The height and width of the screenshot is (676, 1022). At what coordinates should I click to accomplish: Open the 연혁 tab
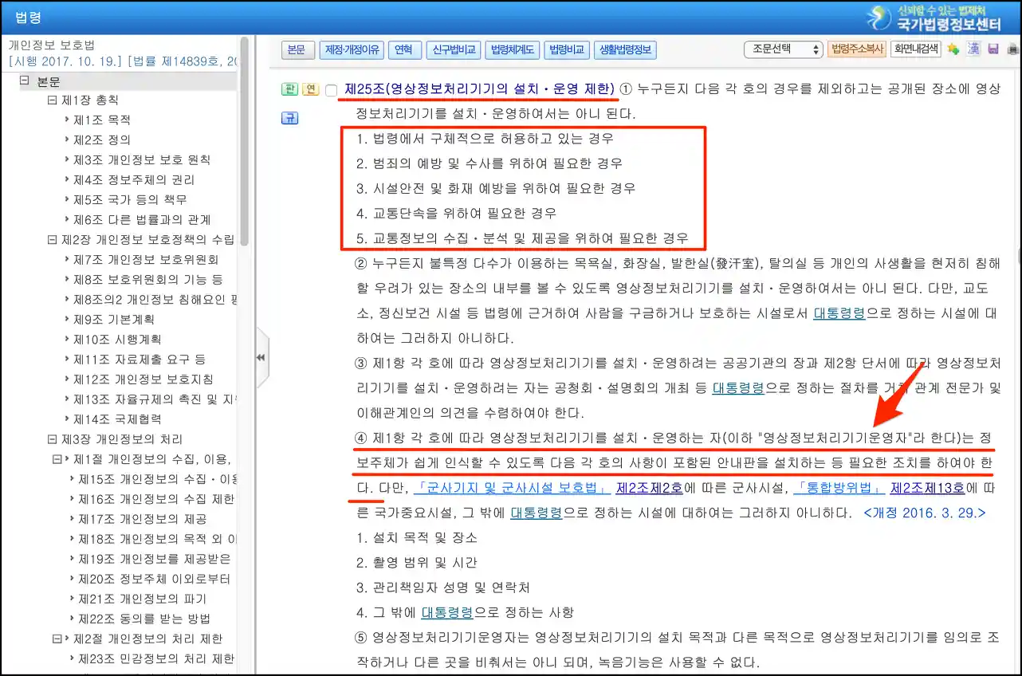[x=404, y=49]
